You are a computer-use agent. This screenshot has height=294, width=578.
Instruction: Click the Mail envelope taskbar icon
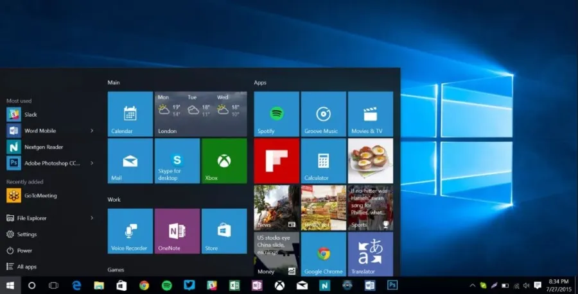302,285
